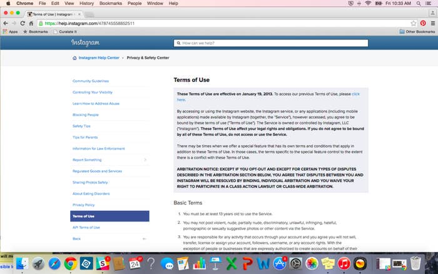Bookmark this page with the star icon
Image resolution: width=438 pixels, height=274 pixels.
[x=414, y=24]
